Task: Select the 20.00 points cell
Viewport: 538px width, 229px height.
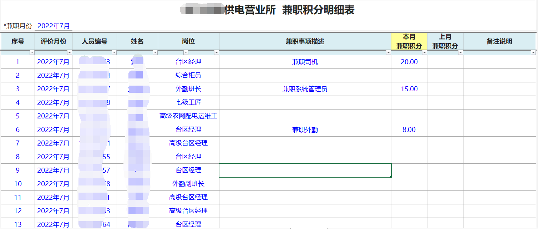Action: pos(409,62)
